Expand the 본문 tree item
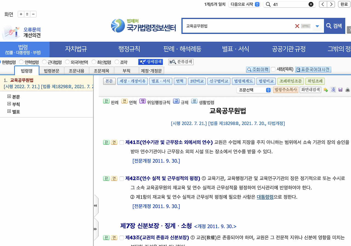Screen dimensions: 351x246 pos(9,97)
